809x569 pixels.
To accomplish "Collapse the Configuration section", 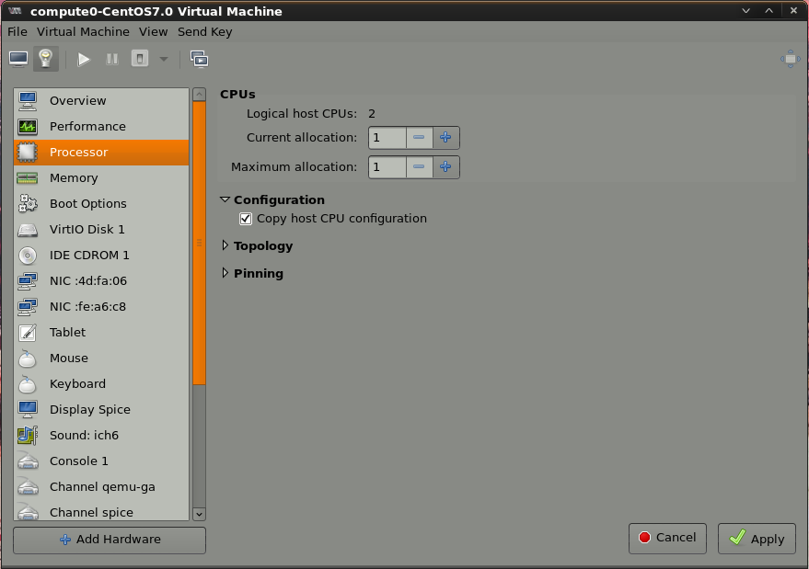I will pyautogui.click(x=225, y=199).
